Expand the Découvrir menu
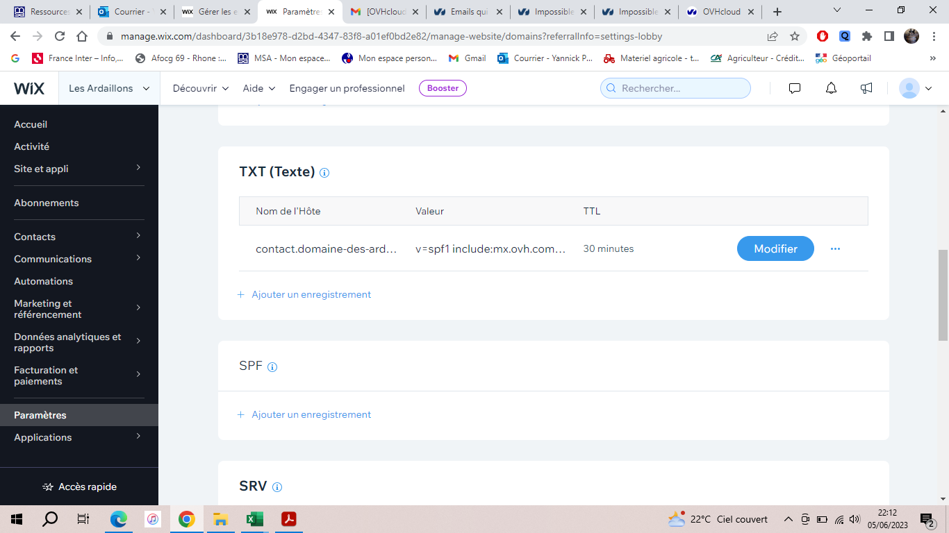The width and height of the screenshot is (949, 533). (x=201, y=88)
